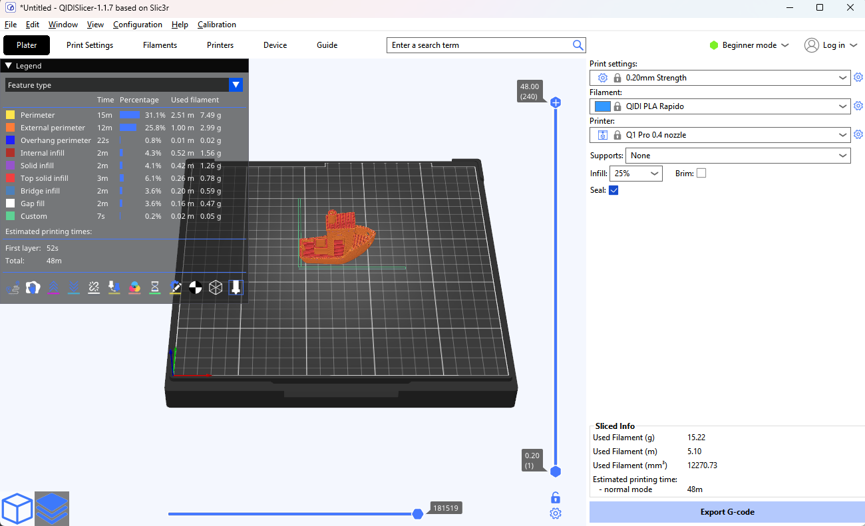The image size is (865, 526).
Task: Open filament settings gear beside QIDI PLA Rapido
Action: [858, 106]
